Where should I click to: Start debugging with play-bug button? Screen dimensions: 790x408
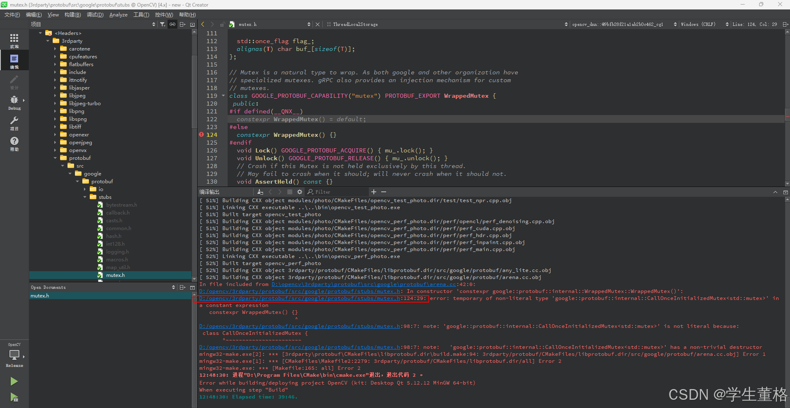click(x=14, y=397)
